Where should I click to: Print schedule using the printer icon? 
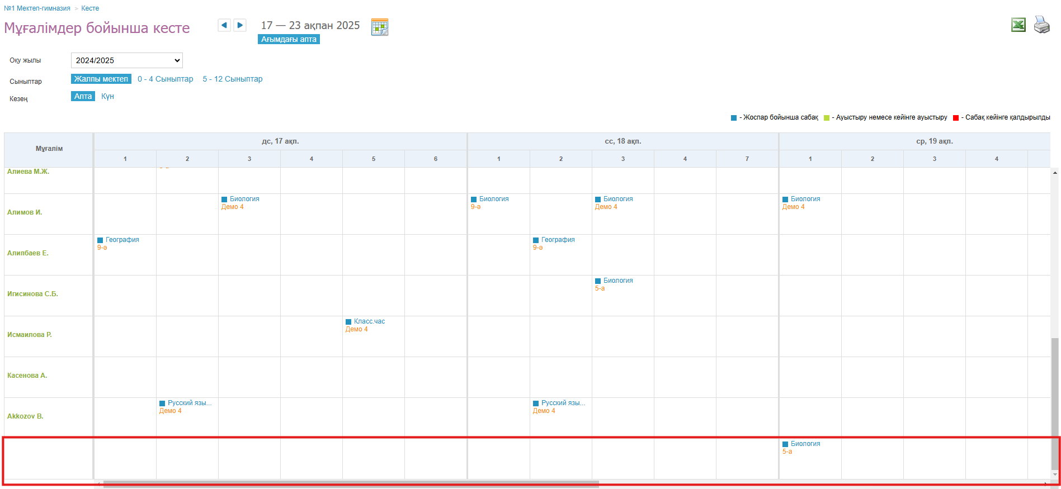click(1041, 25)
